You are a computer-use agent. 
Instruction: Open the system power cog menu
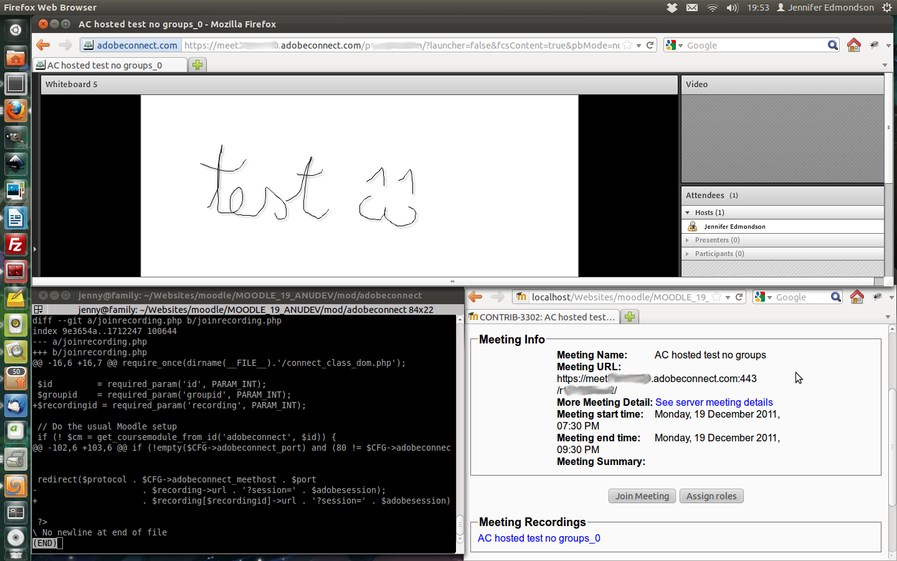tap(887, 7)
